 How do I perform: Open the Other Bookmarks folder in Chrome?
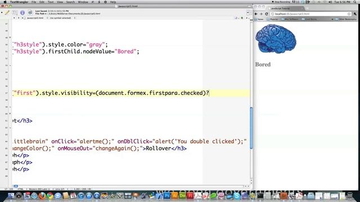point(346,19)
